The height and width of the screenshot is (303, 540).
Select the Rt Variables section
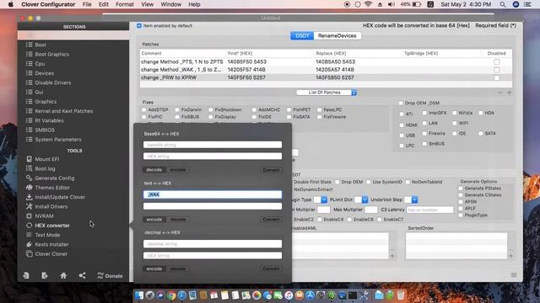tap(49, 120)
